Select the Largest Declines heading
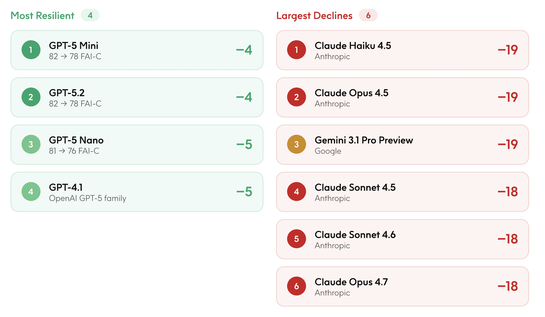 (314, 16)
